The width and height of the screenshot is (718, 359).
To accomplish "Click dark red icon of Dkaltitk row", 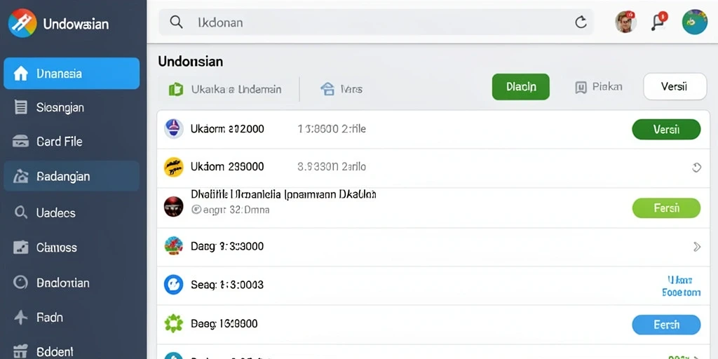I will [x=174, y=207].
